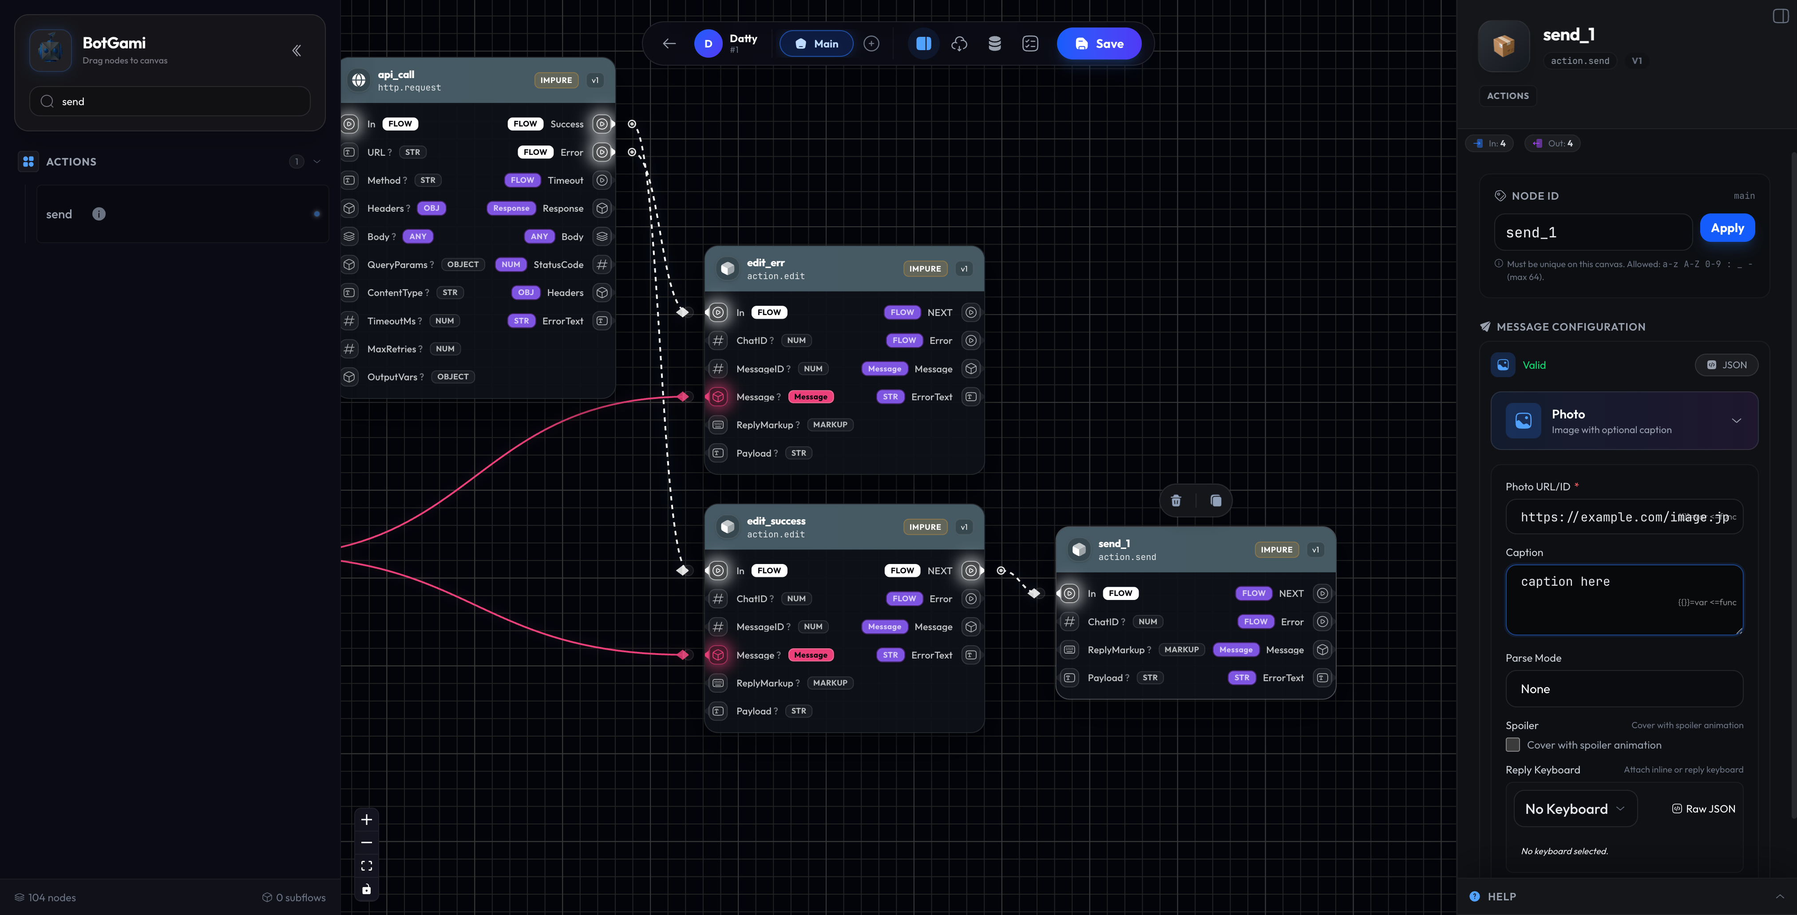Open the database panel icon
1797x915 pixels.
coord(994,43)
